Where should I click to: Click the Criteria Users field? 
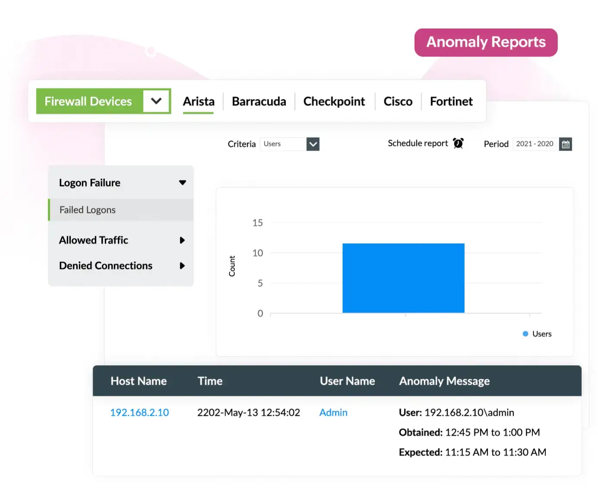(283, 144)
